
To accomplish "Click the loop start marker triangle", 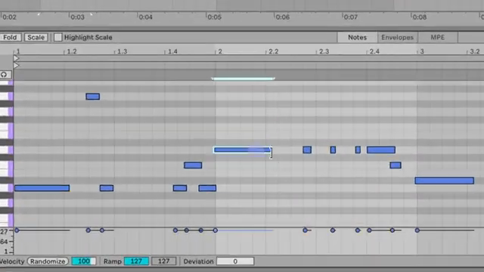I will [17, 58].
